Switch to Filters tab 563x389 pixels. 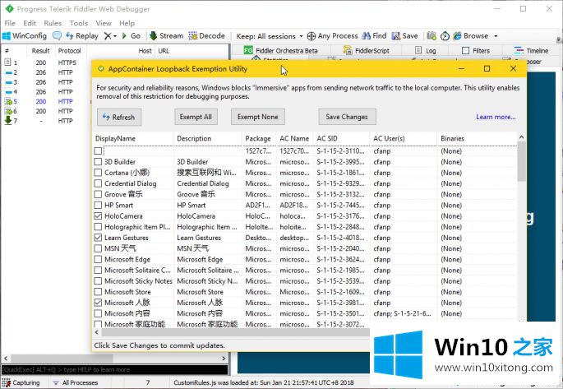click(x=476, y=51)
